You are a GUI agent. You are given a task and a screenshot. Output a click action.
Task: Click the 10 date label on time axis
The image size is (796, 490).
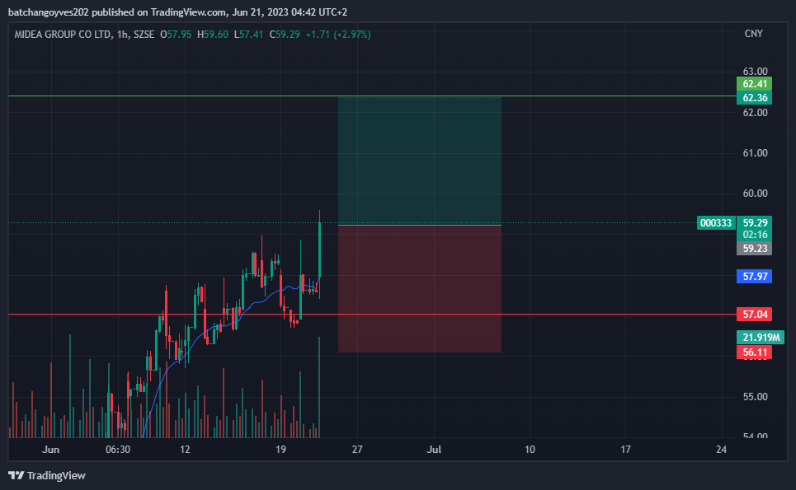[530, 450]
